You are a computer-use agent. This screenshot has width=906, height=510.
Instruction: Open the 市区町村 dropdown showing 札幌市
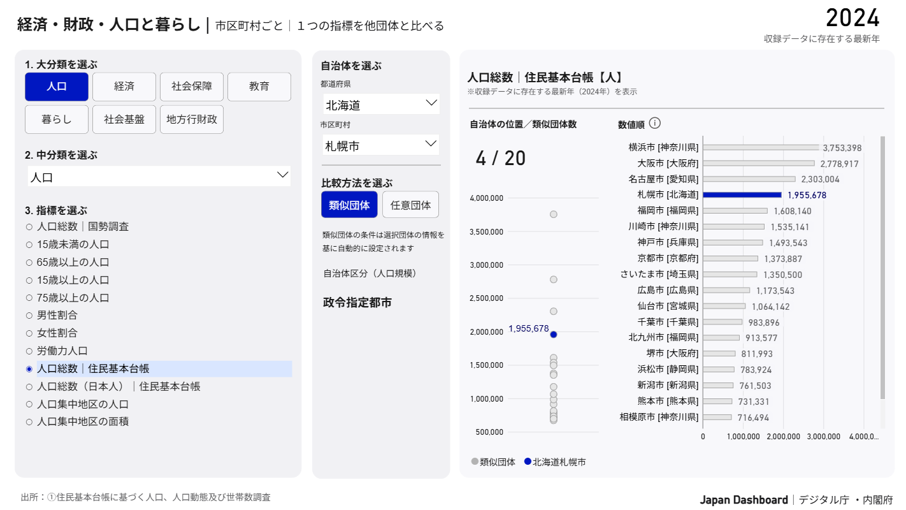coord(380,144)
